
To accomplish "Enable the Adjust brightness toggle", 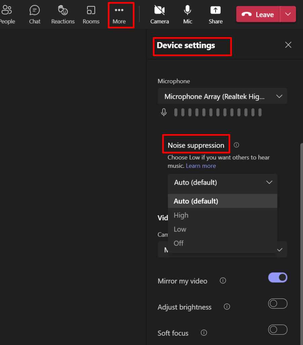I will pos(277,304).
